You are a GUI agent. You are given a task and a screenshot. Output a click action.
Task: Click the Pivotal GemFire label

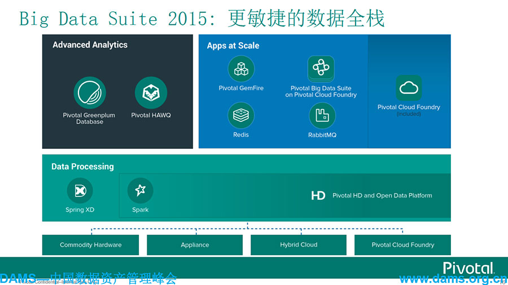click(x=241, y=88)
